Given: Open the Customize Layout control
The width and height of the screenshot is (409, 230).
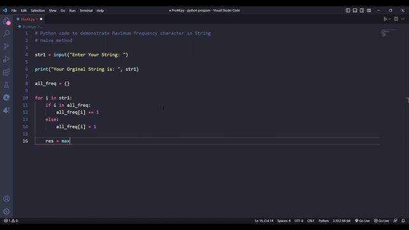Looking at the screenshot, I should [369, 10].
